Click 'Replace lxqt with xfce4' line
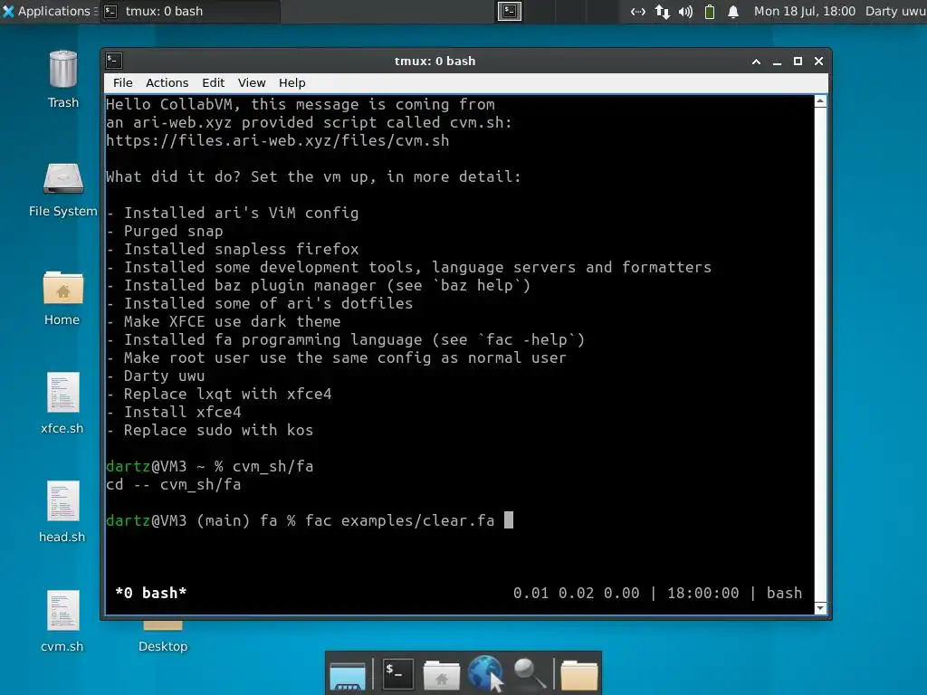 pyautogui.click(x=219, y=395)
